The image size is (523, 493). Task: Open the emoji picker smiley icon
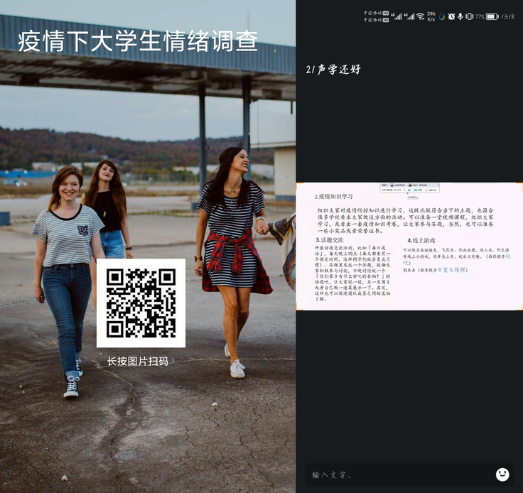[502, 474]
